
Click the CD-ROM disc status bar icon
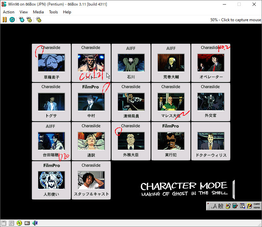pos(19,223)
